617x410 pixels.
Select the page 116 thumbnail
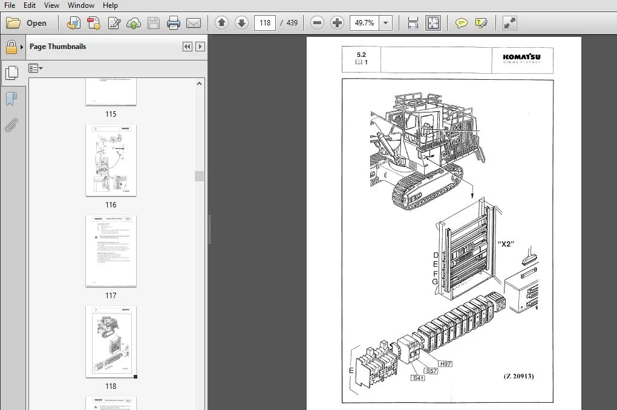coord(111,160)
